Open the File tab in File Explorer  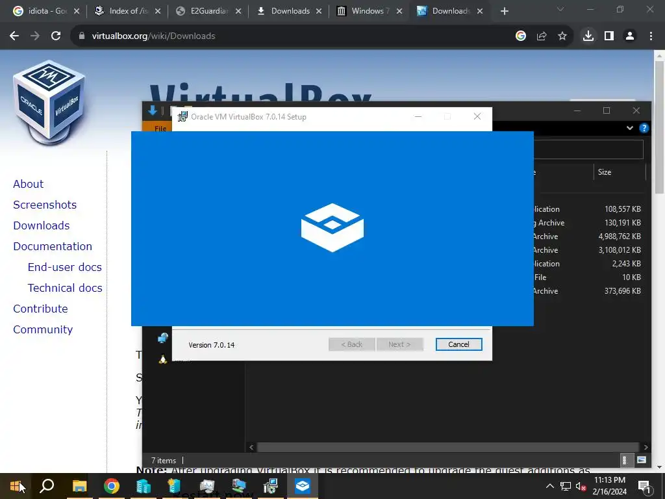160,128
